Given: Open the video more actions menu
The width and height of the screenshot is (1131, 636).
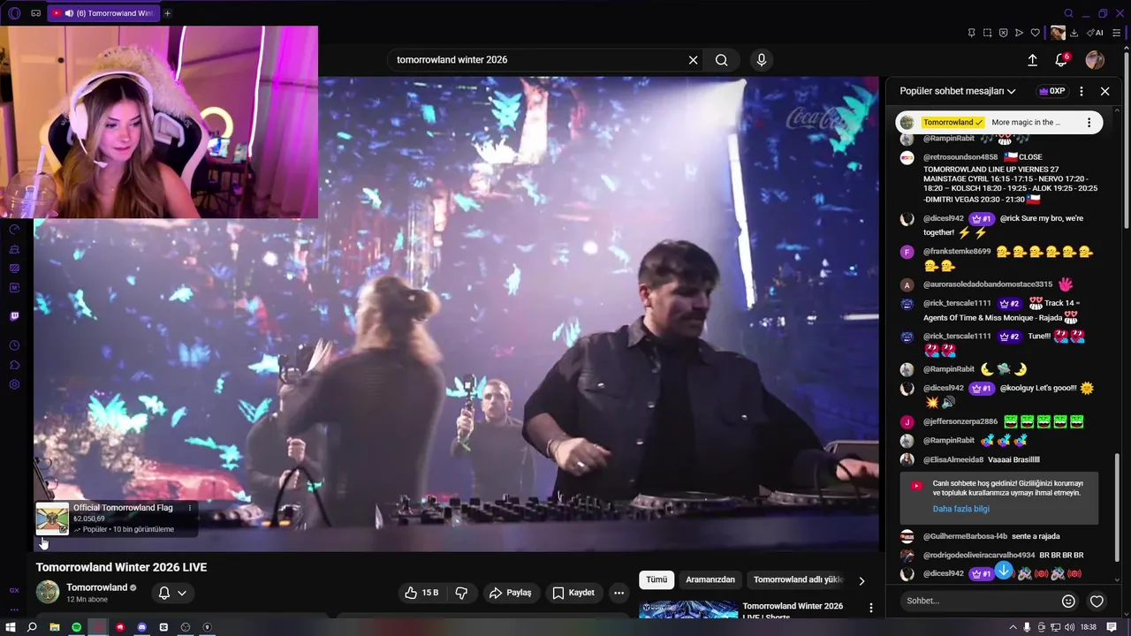Looking at the screenshot, I should tap(619, 593).
